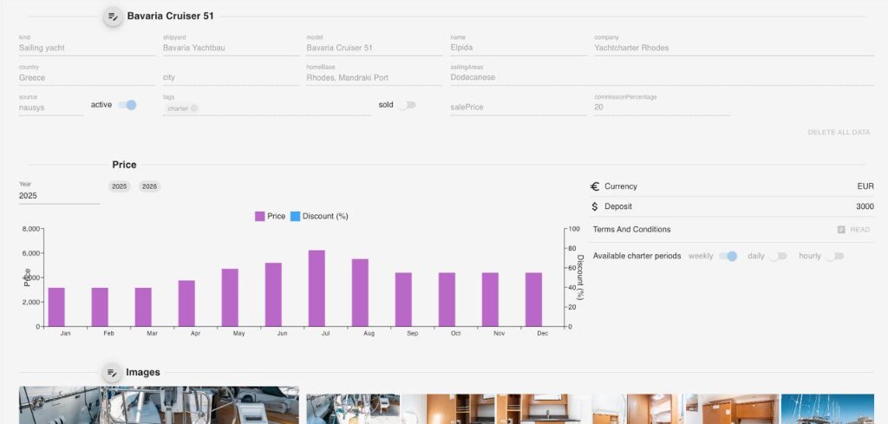Click the dollar Deposit icon

coord(595,207)
